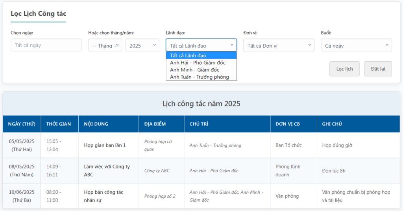The image size is (403, 211).
Task: Select the 'Họp gian ban lần 1' row
Action: click(x=201, y=145)
